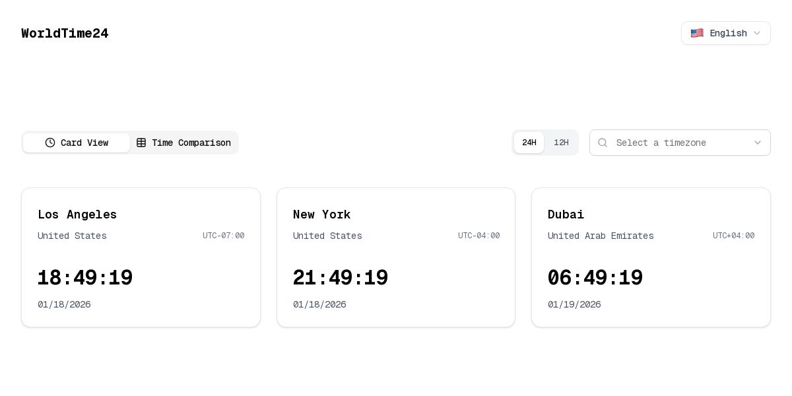
Task: Click the WorldTime24 logo
Action: tap(65, 33)
